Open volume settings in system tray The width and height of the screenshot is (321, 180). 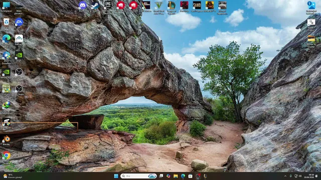click(x=300, y=176)
